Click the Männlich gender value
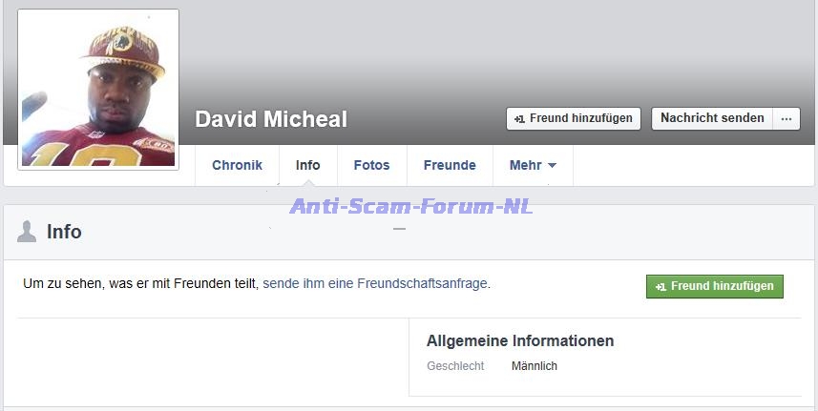 535,366
